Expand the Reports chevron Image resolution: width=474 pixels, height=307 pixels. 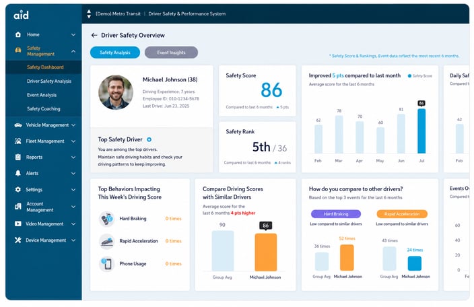click(x=73, y=158)
